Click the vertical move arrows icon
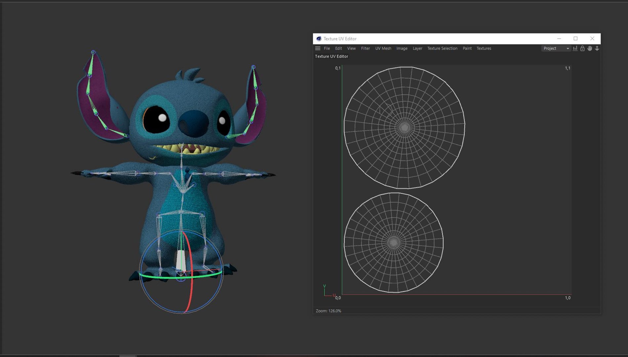628x357 pixels. tap(597, 48)
